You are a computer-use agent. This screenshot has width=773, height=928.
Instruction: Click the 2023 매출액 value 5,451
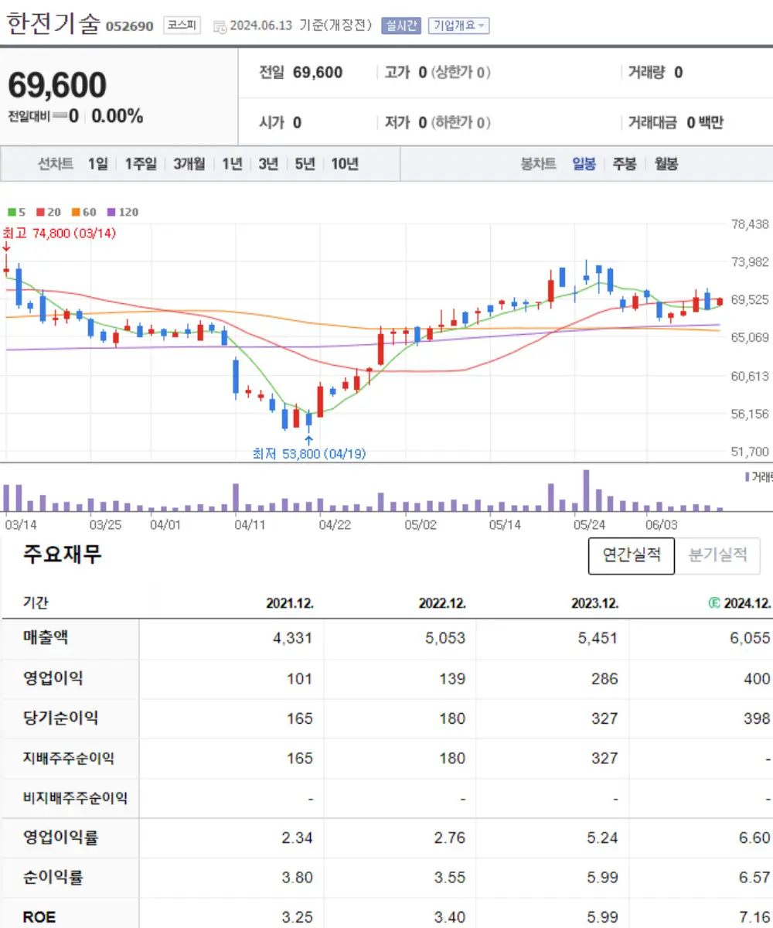pos(598,638)
